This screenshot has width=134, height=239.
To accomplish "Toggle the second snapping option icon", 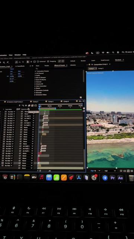I will [x=63, y=61].
